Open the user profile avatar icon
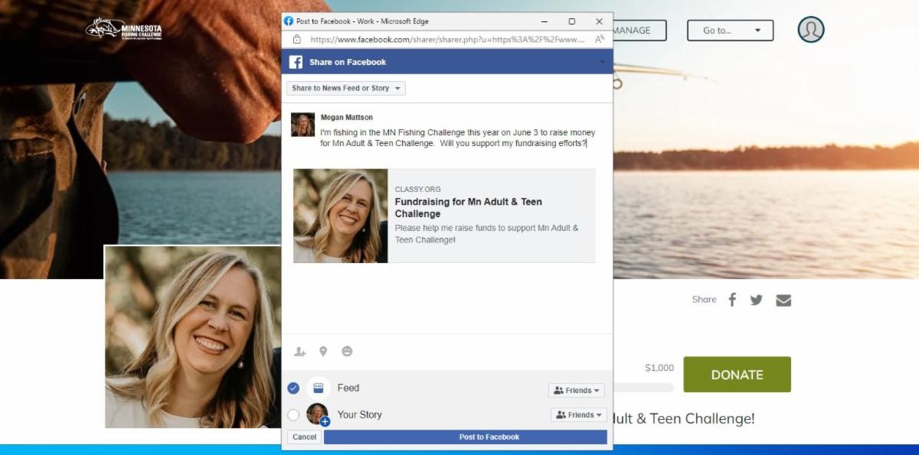This screenshot has height=455, width=919. click(x=810, y=30)
